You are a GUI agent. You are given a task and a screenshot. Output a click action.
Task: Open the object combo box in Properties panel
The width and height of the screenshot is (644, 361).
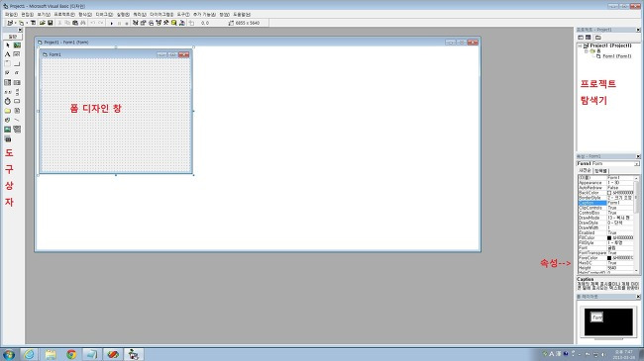637,163
